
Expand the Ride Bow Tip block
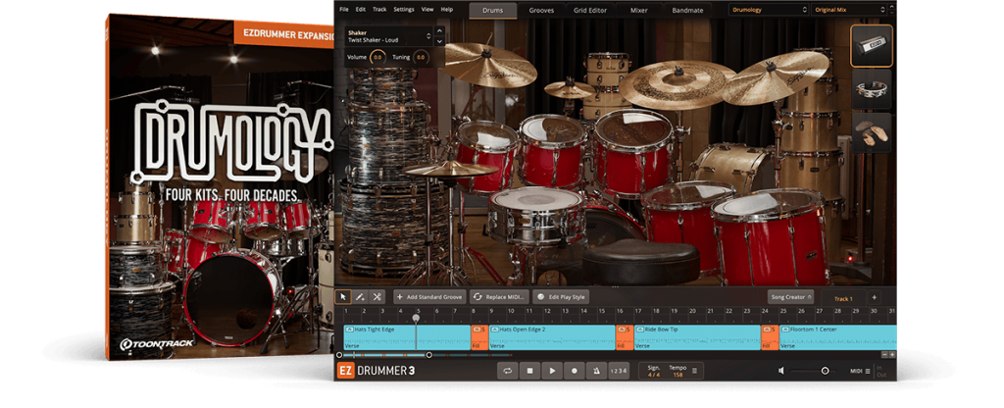639,330
